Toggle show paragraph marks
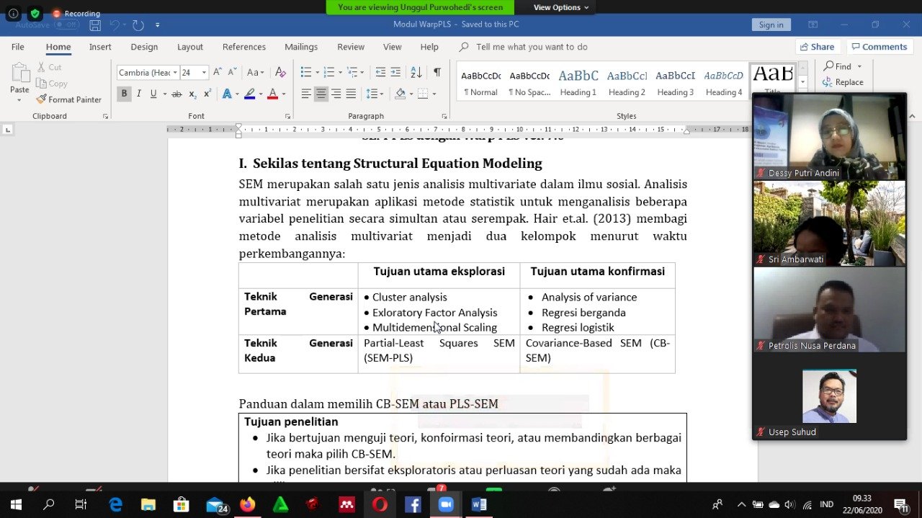This screenshot has width=922, height=518. point(437,72)
